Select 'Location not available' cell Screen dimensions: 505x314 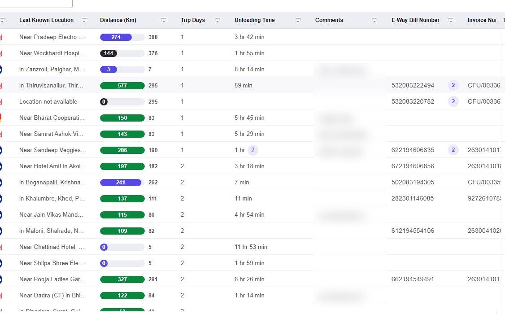48,101
